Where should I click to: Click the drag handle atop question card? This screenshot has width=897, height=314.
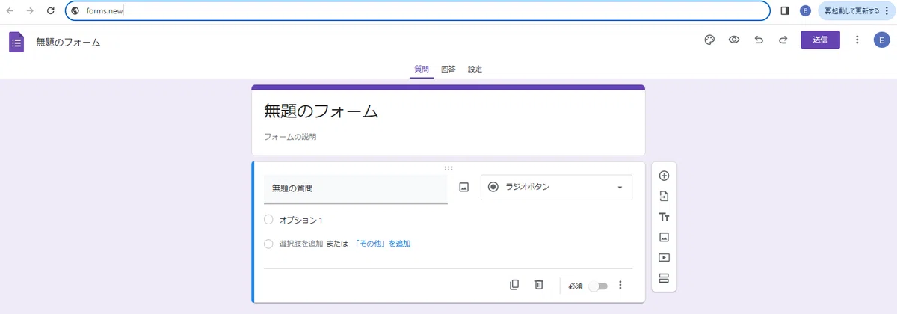click(x=449, y=168)
